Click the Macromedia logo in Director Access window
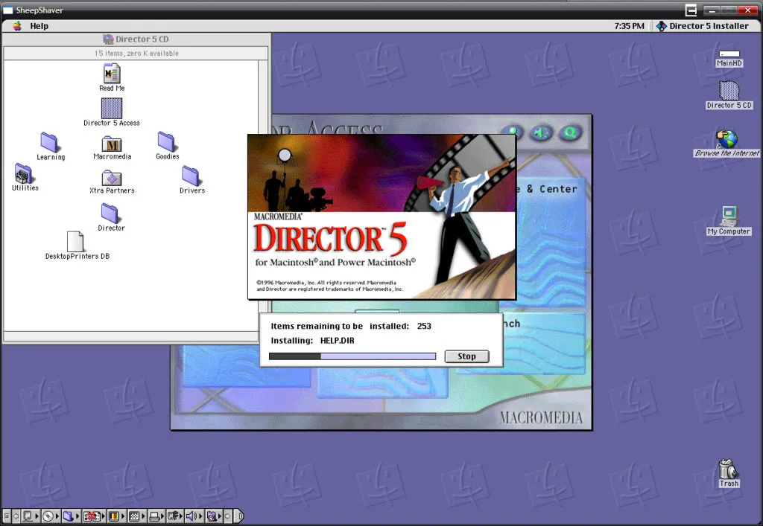Screen dimensions: 763x526 click(x=541, y=417)
